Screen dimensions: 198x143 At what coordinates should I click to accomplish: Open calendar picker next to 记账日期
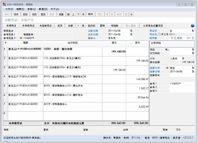(x=131, y=31)
